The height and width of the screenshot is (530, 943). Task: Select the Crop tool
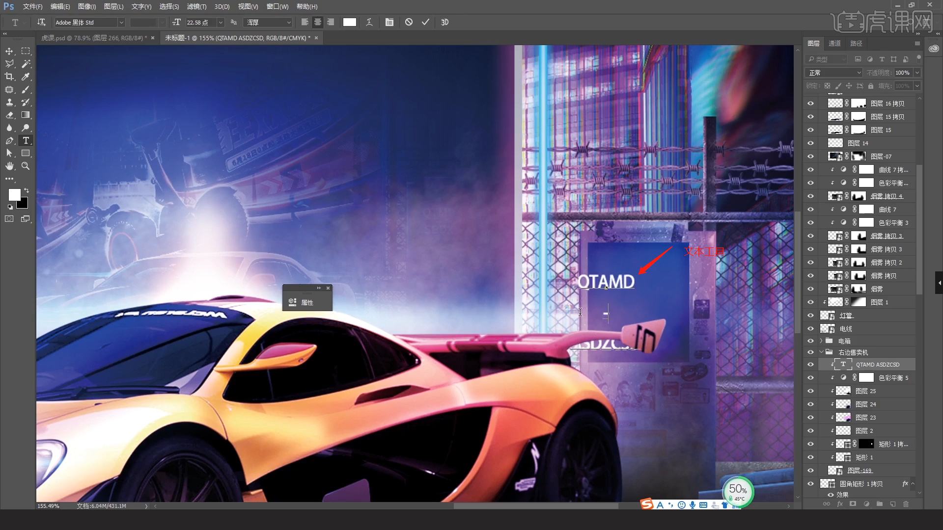9,77
